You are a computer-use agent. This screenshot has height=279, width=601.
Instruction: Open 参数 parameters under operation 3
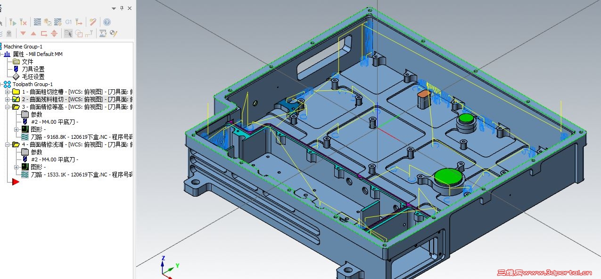point(36,114)
